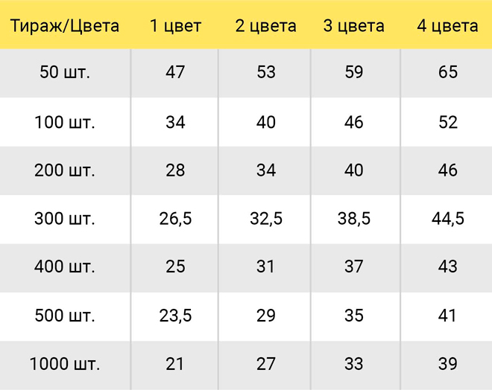
Task: Click the 300 шт. row label
Action: [x=65, y=219]
